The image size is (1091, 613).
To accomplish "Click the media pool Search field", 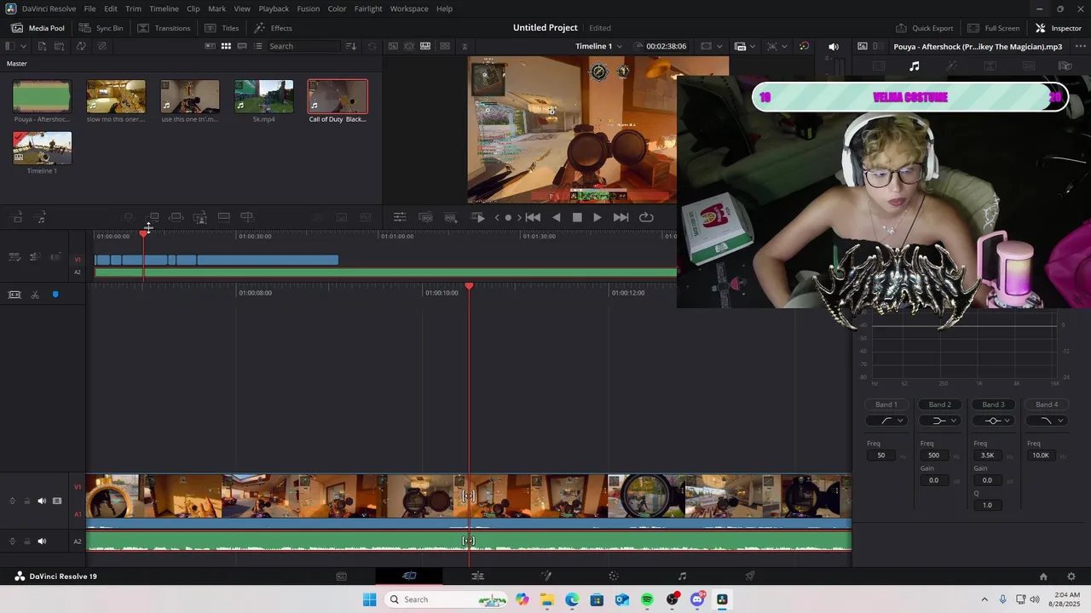I will pos(303,46).
